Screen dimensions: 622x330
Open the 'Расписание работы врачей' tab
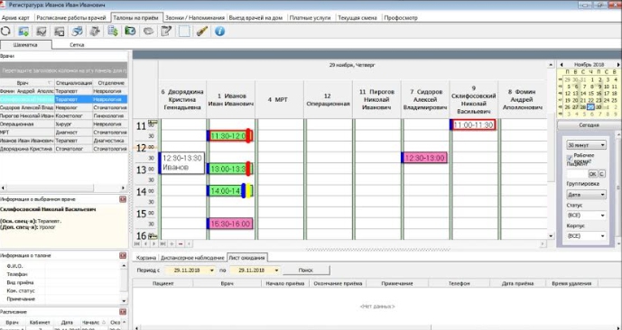point(71,17)
